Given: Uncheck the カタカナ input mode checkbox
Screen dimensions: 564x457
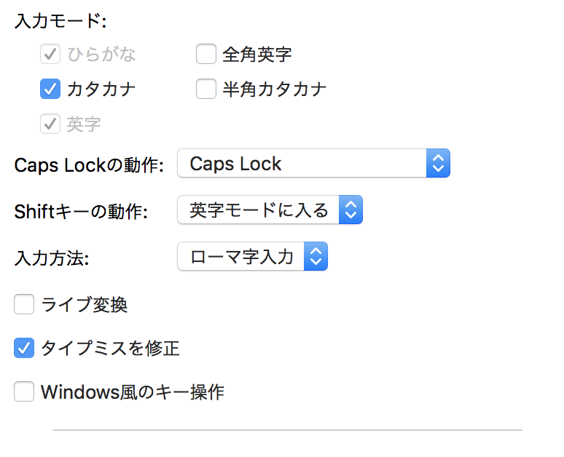Looking at the screenshot, I should [x=50, y=90].
